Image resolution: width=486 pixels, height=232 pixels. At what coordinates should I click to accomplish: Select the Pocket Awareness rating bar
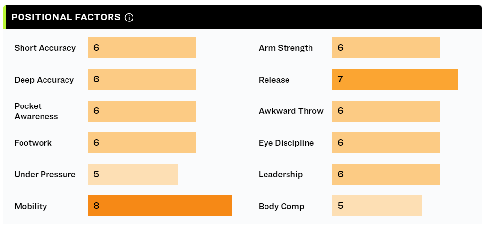click(142, 111)
